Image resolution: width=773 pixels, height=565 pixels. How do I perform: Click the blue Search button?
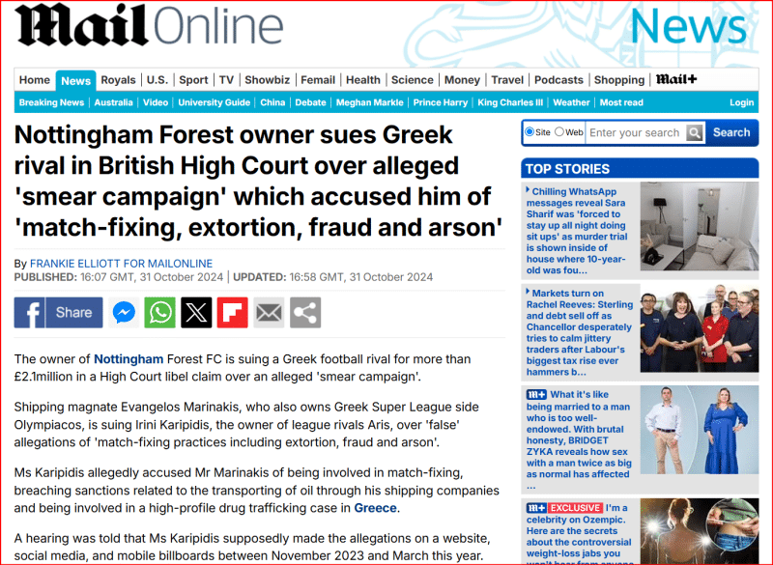[731, 133]
